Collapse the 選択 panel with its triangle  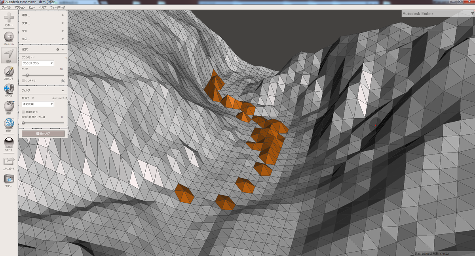point(63,50)
